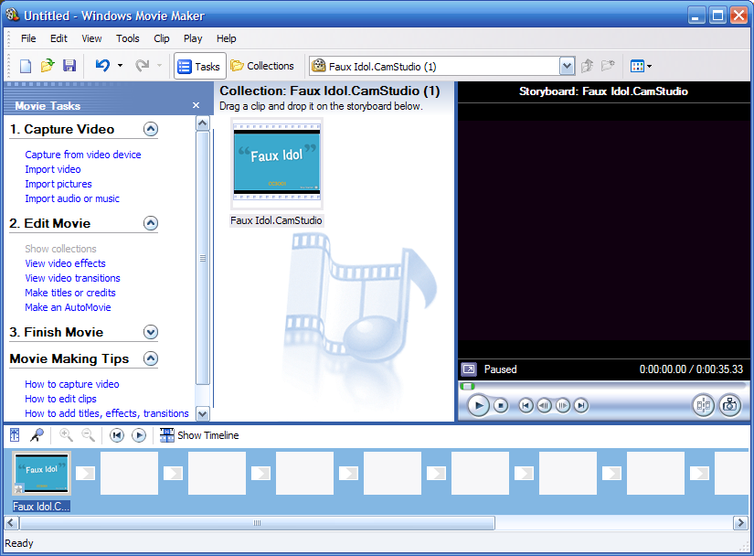
Task: Narrate timeline with the microphone icon
Action: (x=37, y=435)
